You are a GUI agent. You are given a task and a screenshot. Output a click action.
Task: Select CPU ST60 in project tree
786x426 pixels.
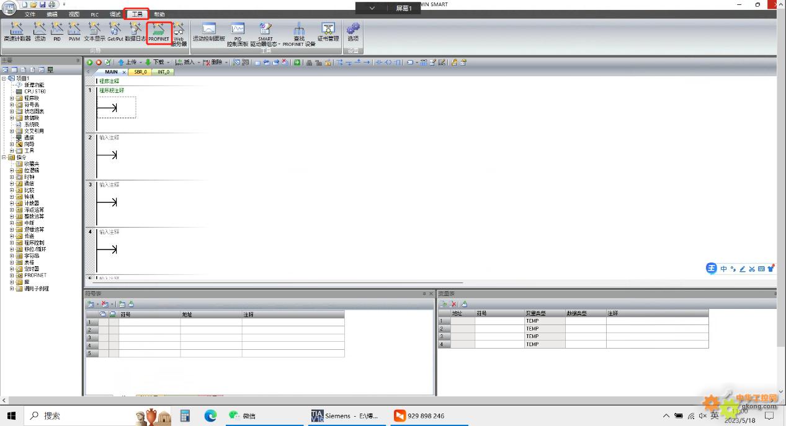coord(35,92)
